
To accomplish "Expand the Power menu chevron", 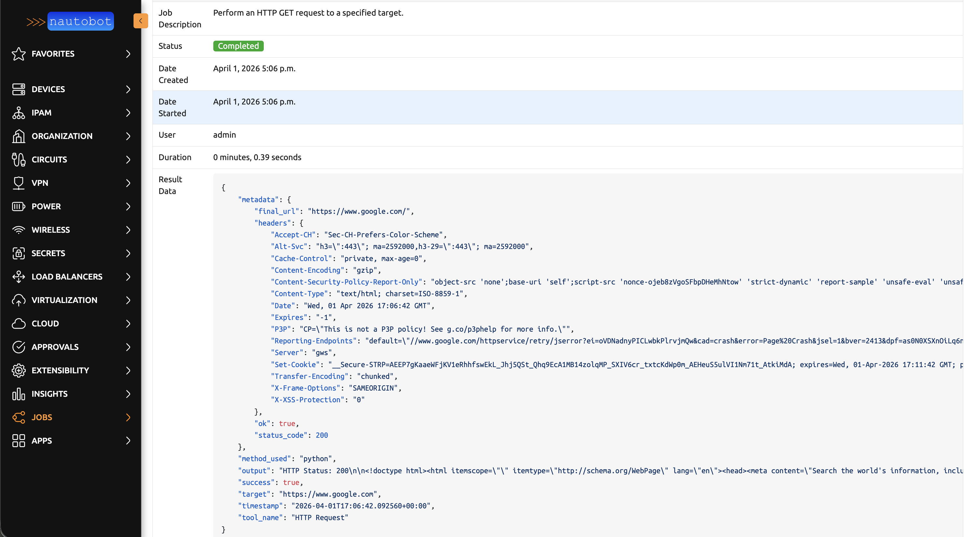I will pyautogui.click(x=128, y=206).
